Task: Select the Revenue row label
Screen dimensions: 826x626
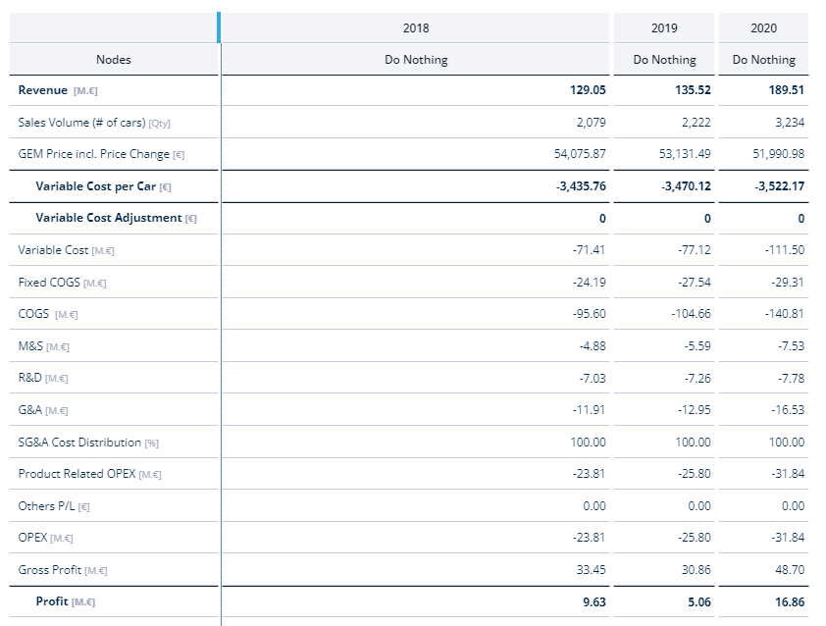Action: coord(43,90)
